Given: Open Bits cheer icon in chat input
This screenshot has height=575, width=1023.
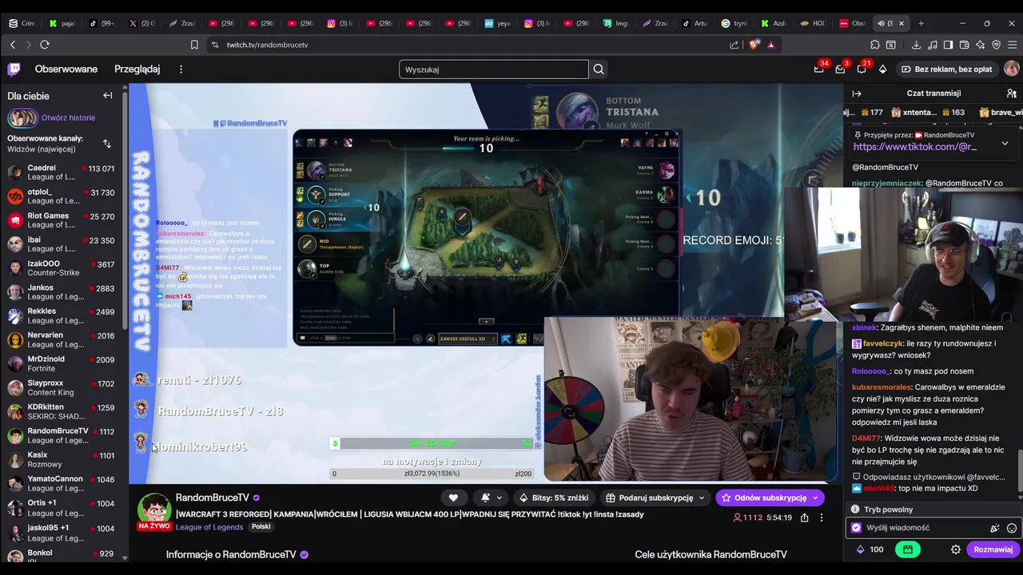Looking at the screenshot, I should click(995, 528).
